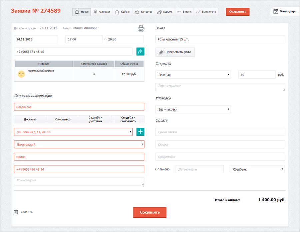The height and width of the screenshot is (232, 300).
Task: Set status to В пути
Action: (x=184, y=12)
